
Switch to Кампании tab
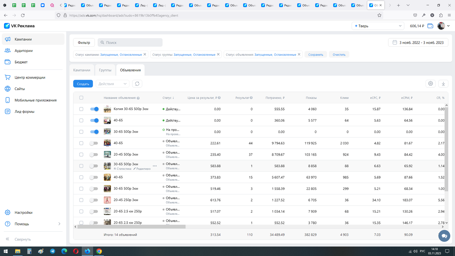(82, 70)
